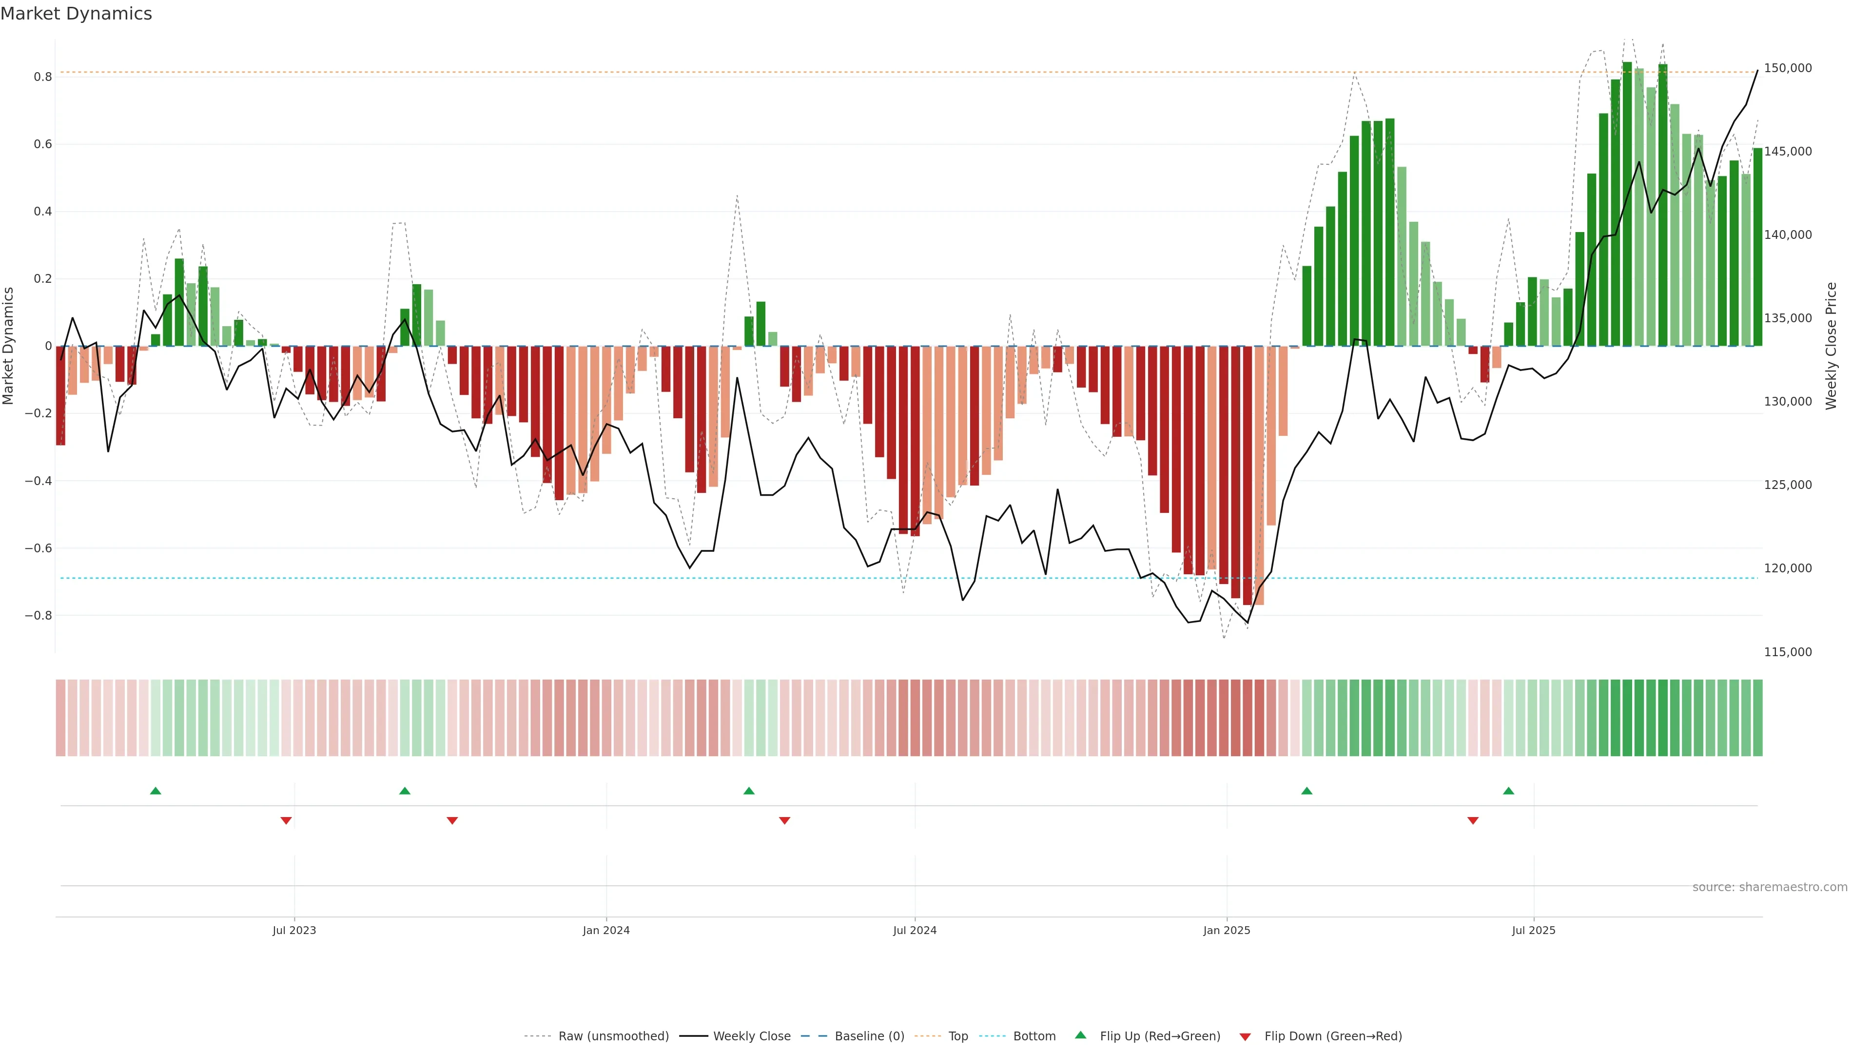
Task: Hide the Top threshold legend series
Action: (x=958, y=1036)
